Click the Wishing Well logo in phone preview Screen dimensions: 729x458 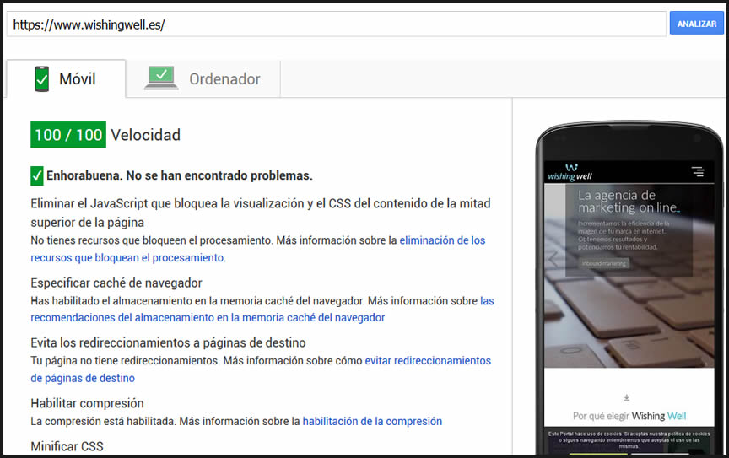pos(570,172)
